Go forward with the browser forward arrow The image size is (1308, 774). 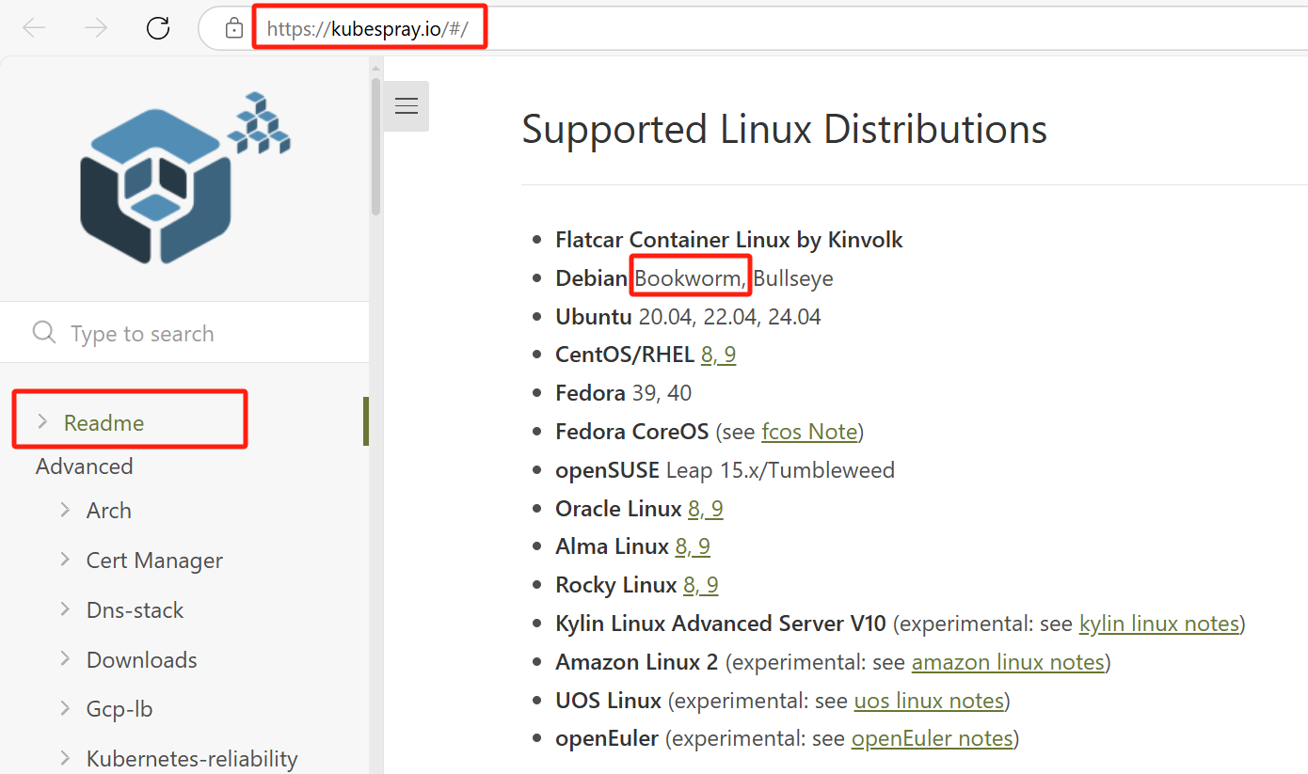[96, 28]
